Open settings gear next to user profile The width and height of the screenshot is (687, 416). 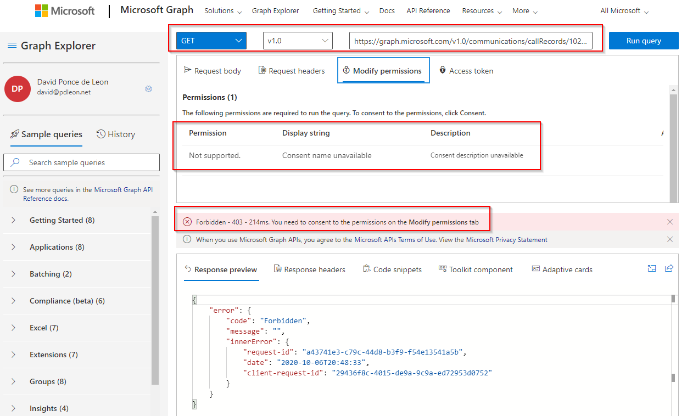point(148,89)
